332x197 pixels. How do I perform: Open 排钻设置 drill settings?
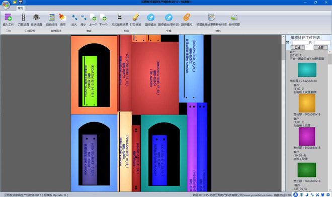click(x=36, y=20)
